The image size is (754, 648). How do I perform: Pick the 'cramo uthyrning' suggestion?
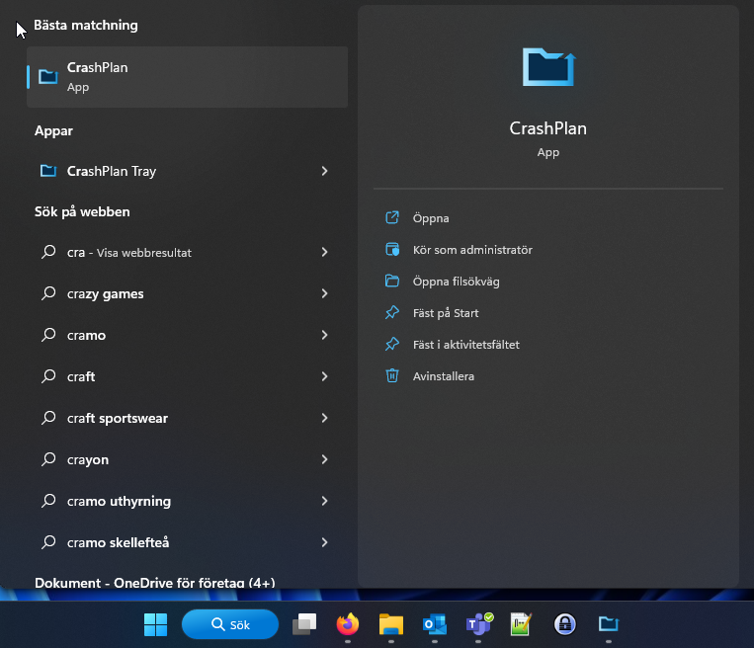coord(187,501)
